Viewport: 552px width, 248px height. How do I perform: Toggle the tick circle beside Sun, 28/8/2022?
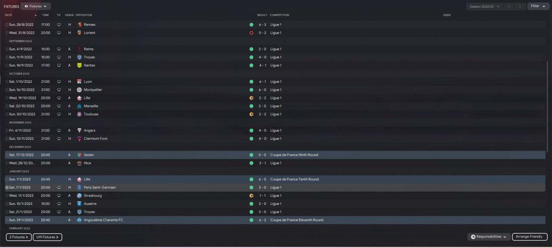click(7, 25)
